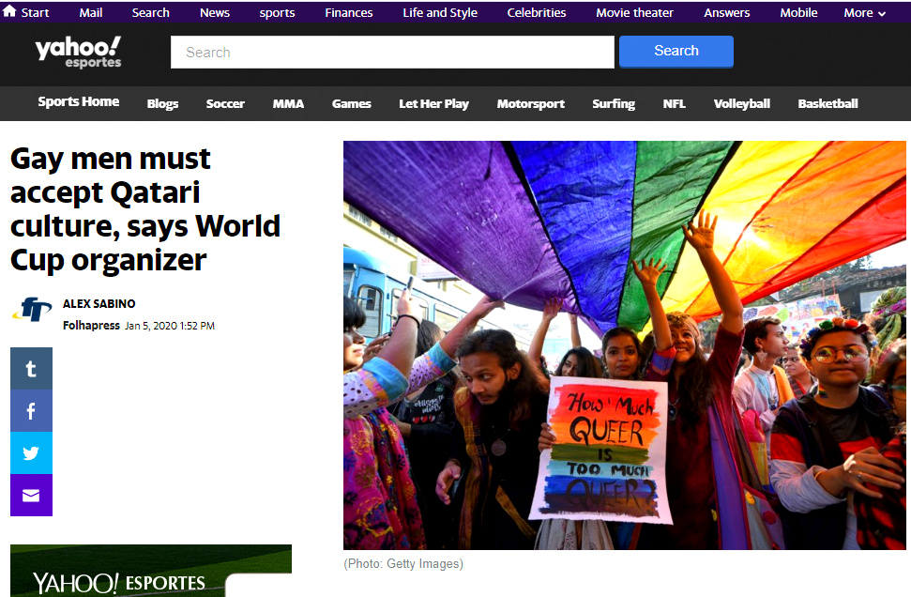Share the article via email icon
Viewport: 911px width, 597px height.
point(31,496)
